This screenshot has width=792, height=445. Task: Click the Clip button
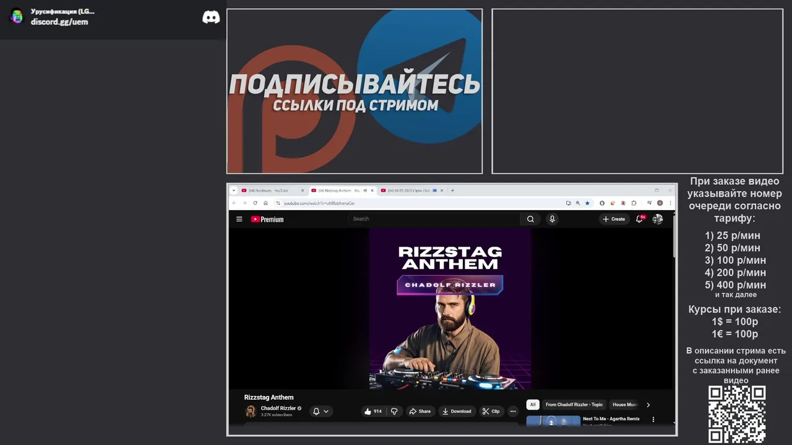click(x=491, y=411)
